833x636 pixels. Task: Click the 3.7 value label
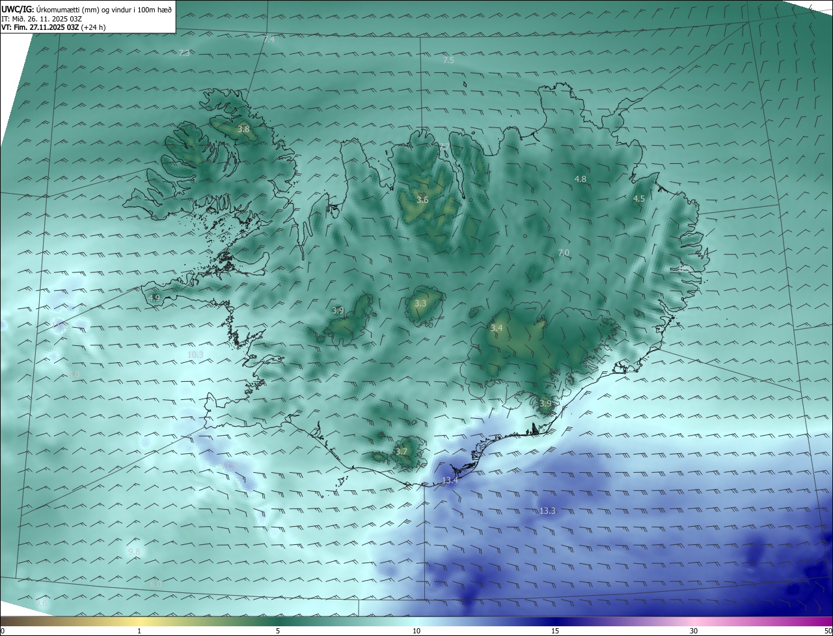[402, 451]
